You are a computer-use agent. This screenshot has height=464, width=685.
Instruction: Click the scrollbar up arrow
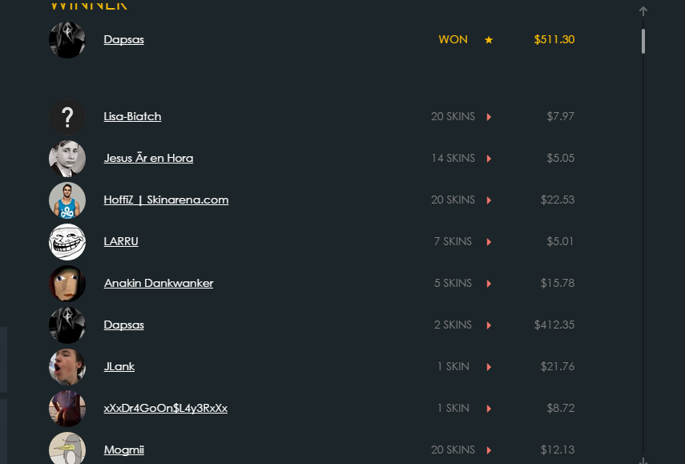tap(643, 11)
